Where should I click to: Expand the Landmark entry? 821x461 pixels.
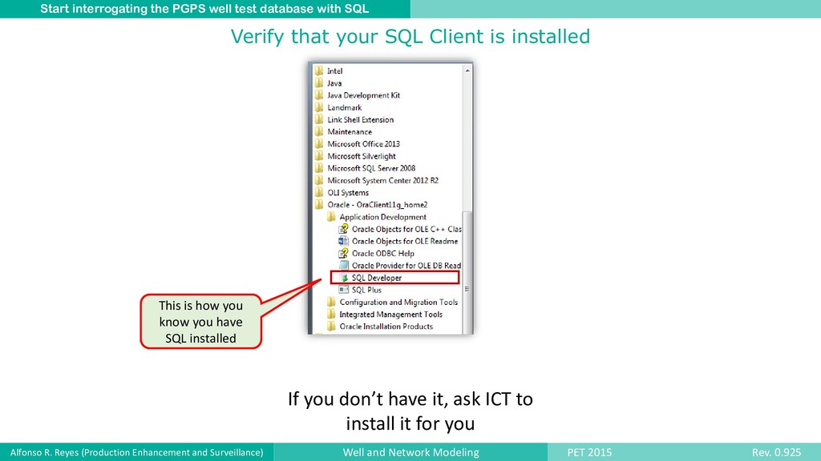[345, 107]
